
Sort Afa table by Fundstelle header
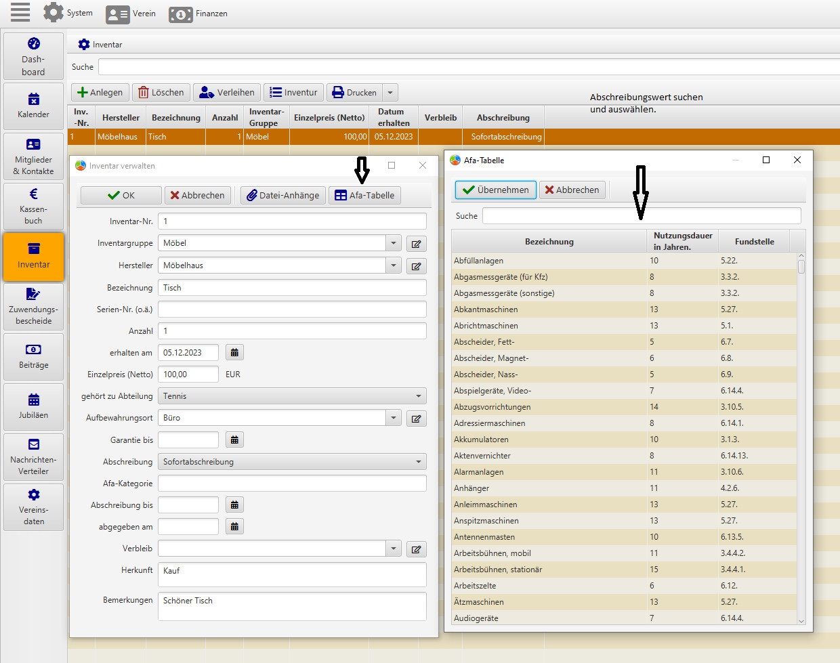[754, 242]
